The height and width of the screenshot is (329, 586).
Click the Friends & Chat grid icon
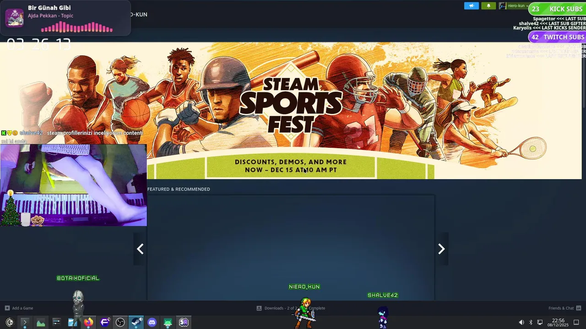tap(579, 308)
